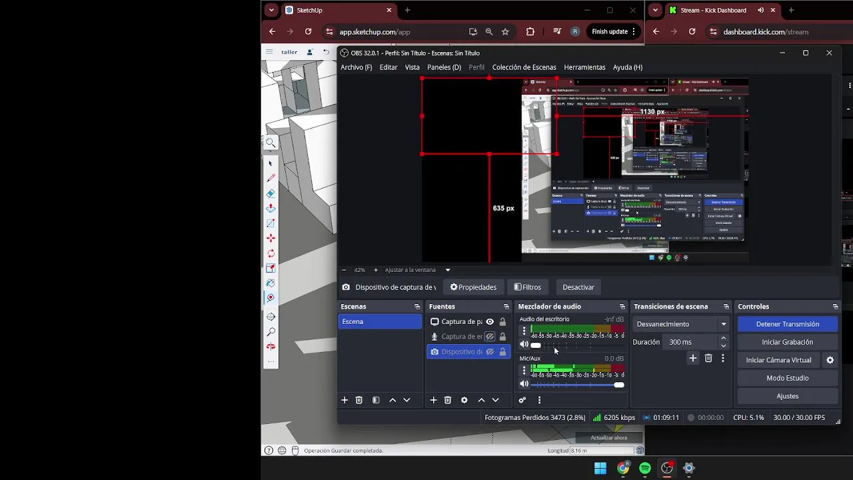The height and width of the screenshot is (480, 853).
Task: Click Iniciar Cámara Virtual button
Action: [778, 360]
